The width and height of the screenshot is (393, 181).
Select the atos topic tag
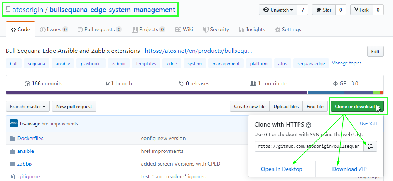[283, 63]
